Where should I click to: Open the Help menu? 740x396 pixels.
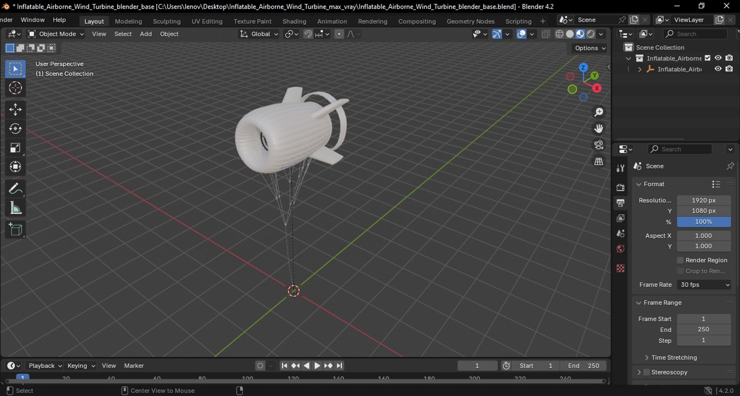pyautogui.click(x=59, y=20)
